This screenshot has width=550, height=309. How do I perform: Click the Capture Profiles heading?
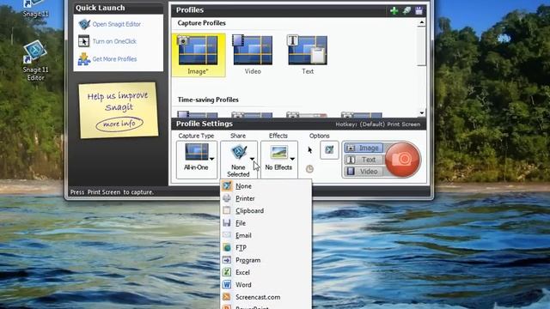pos(201,23)
